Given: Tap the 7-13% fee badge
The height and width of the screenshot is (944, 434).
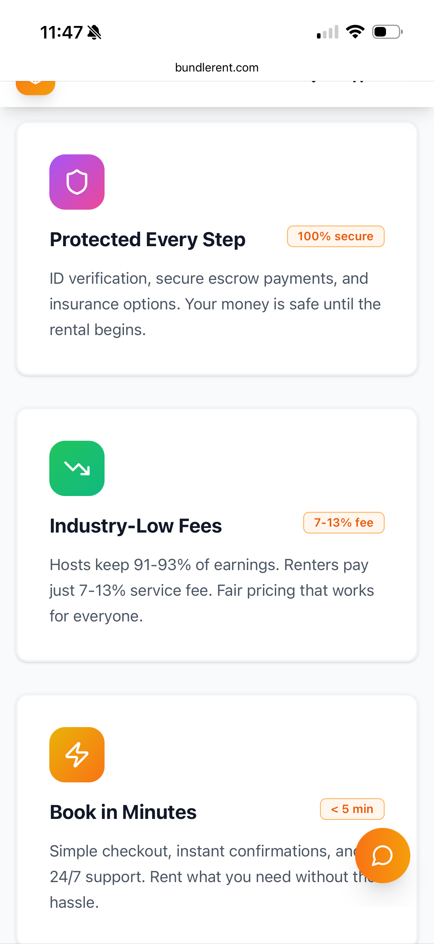Looking at the screenshot, I should point(343,523).
